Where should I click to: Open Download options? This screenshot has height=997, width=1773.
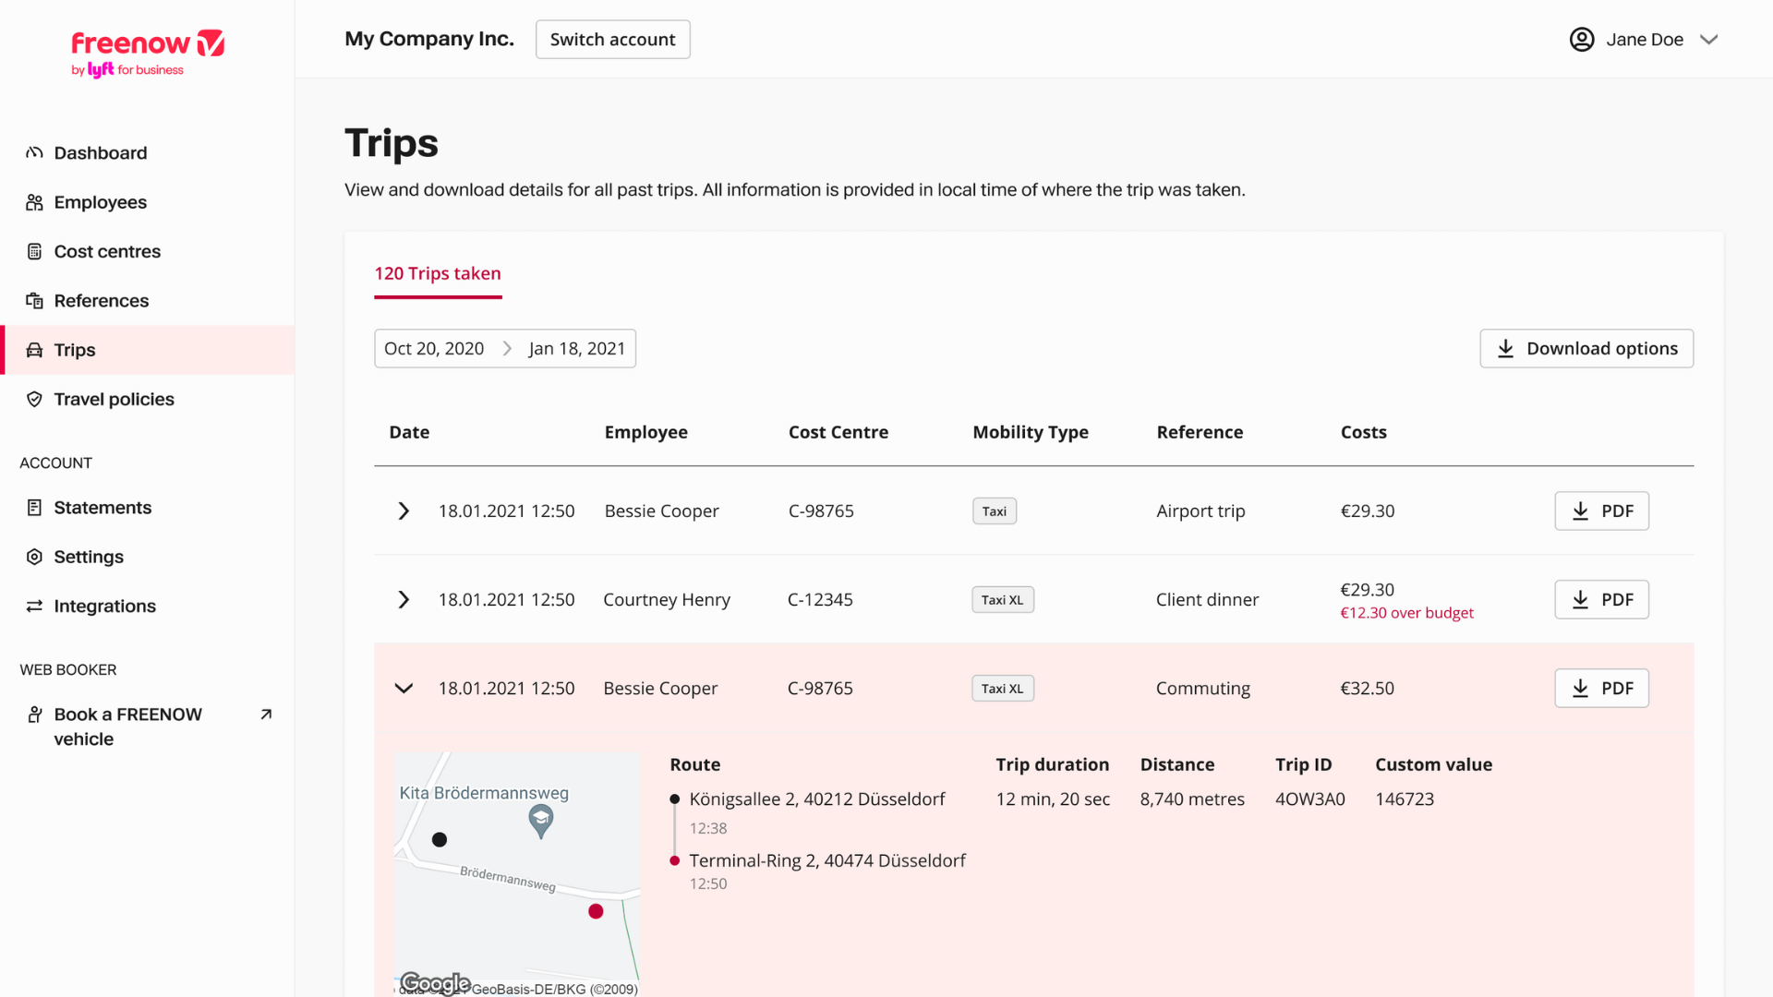point(1586,349)
